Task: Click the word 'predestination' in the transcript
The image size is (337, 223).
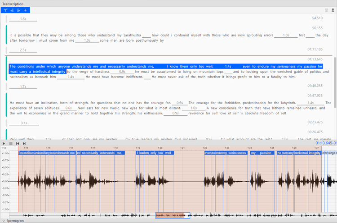Action: pos(254,103)
